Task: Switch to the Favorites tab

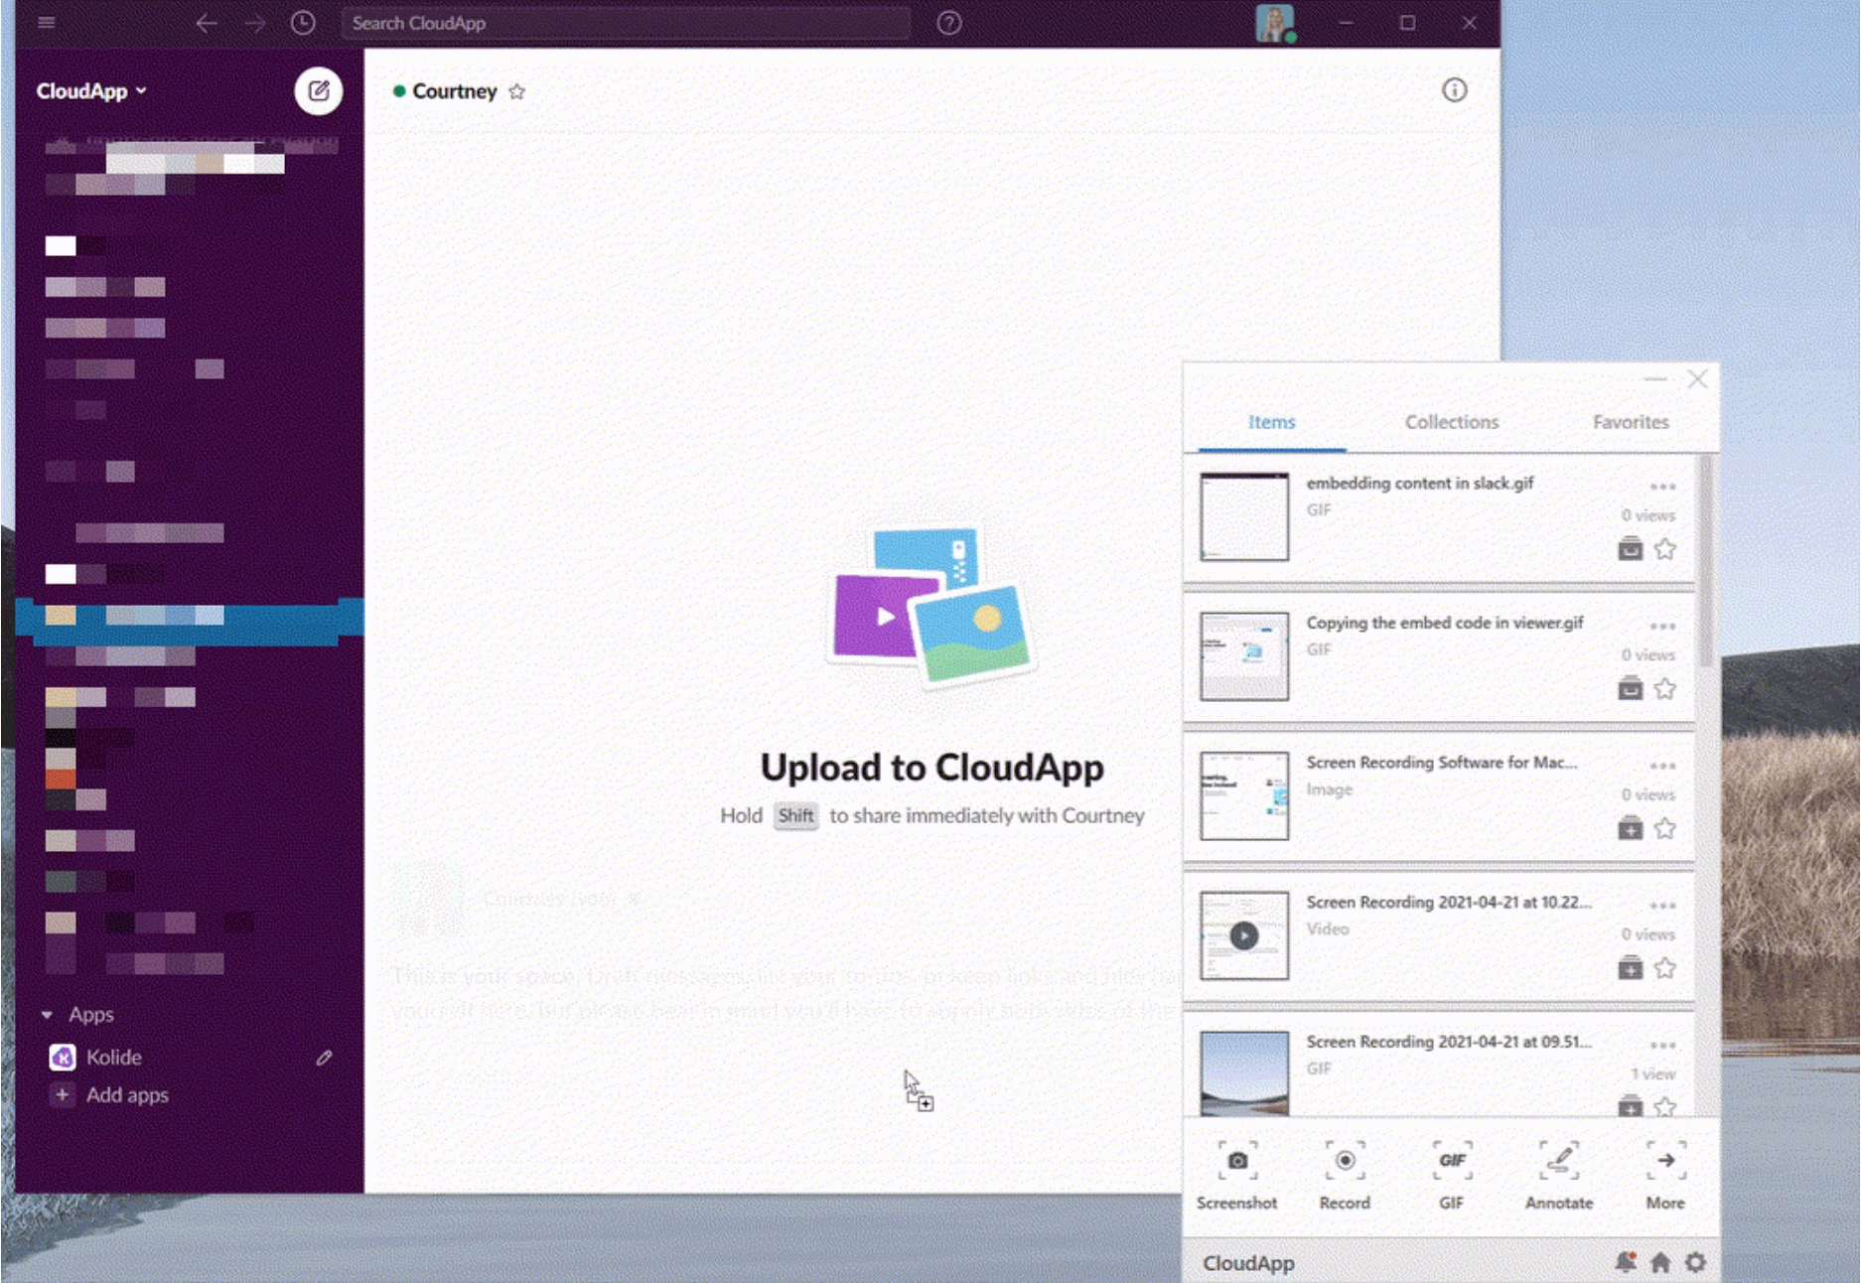Action: click(x=1631, y=422)
